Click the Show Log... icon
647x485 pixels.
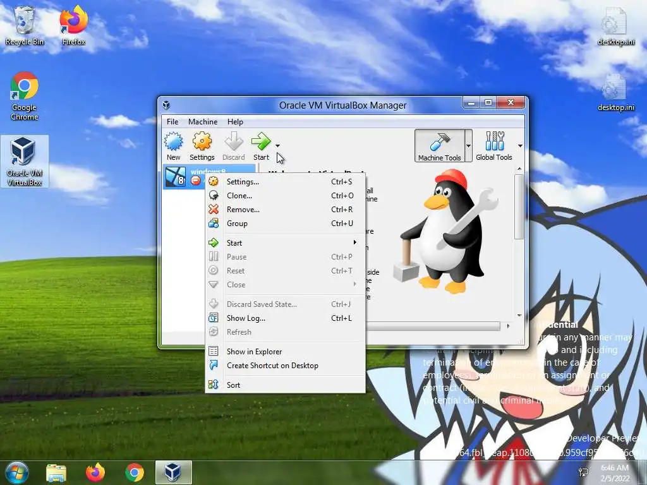click(x=214, y=318)
